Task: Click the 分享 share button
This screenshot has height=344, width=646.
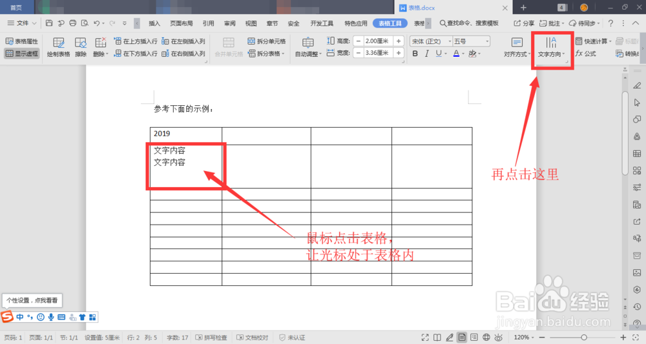Action: (x=524, y=23)
